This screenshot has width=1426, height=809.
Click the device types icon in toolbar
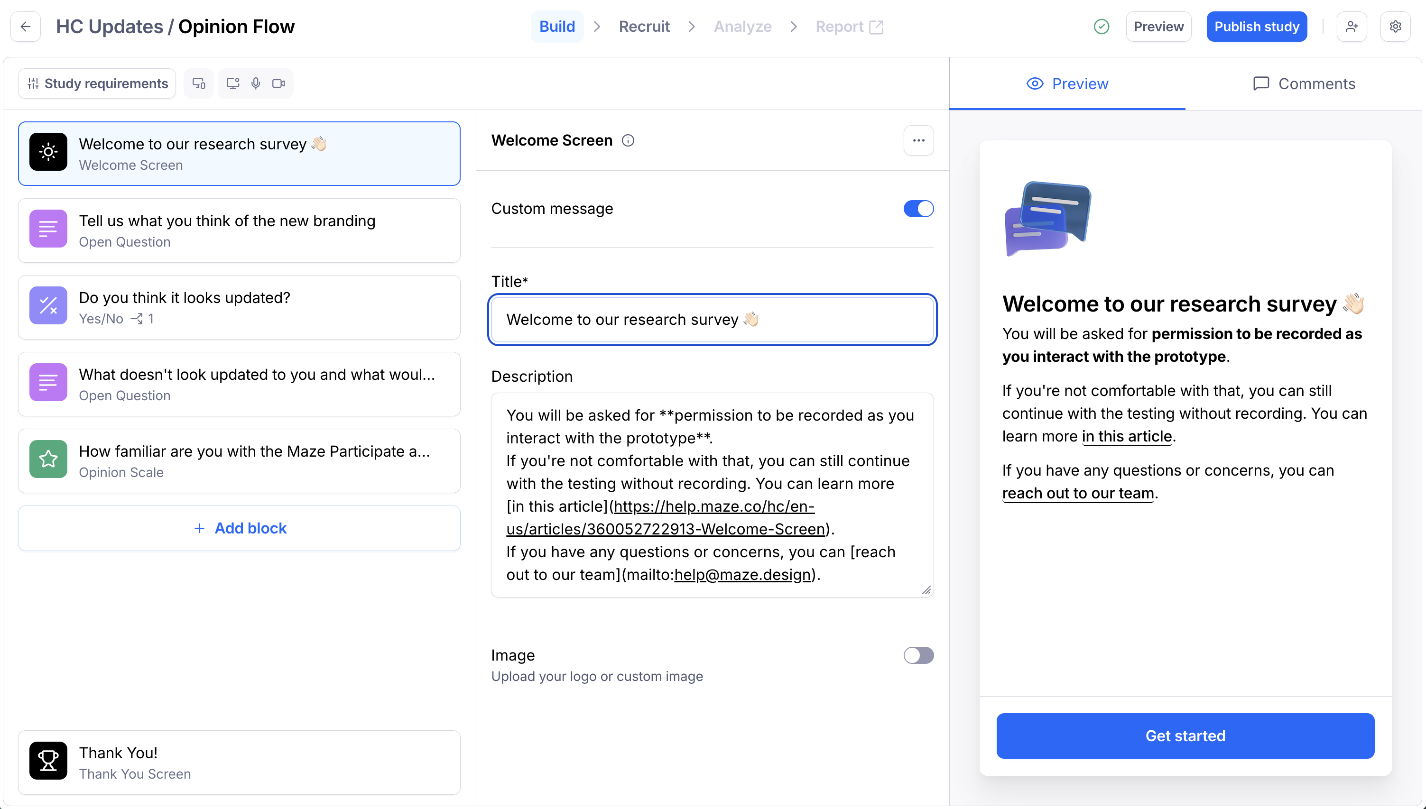(198, 83)
